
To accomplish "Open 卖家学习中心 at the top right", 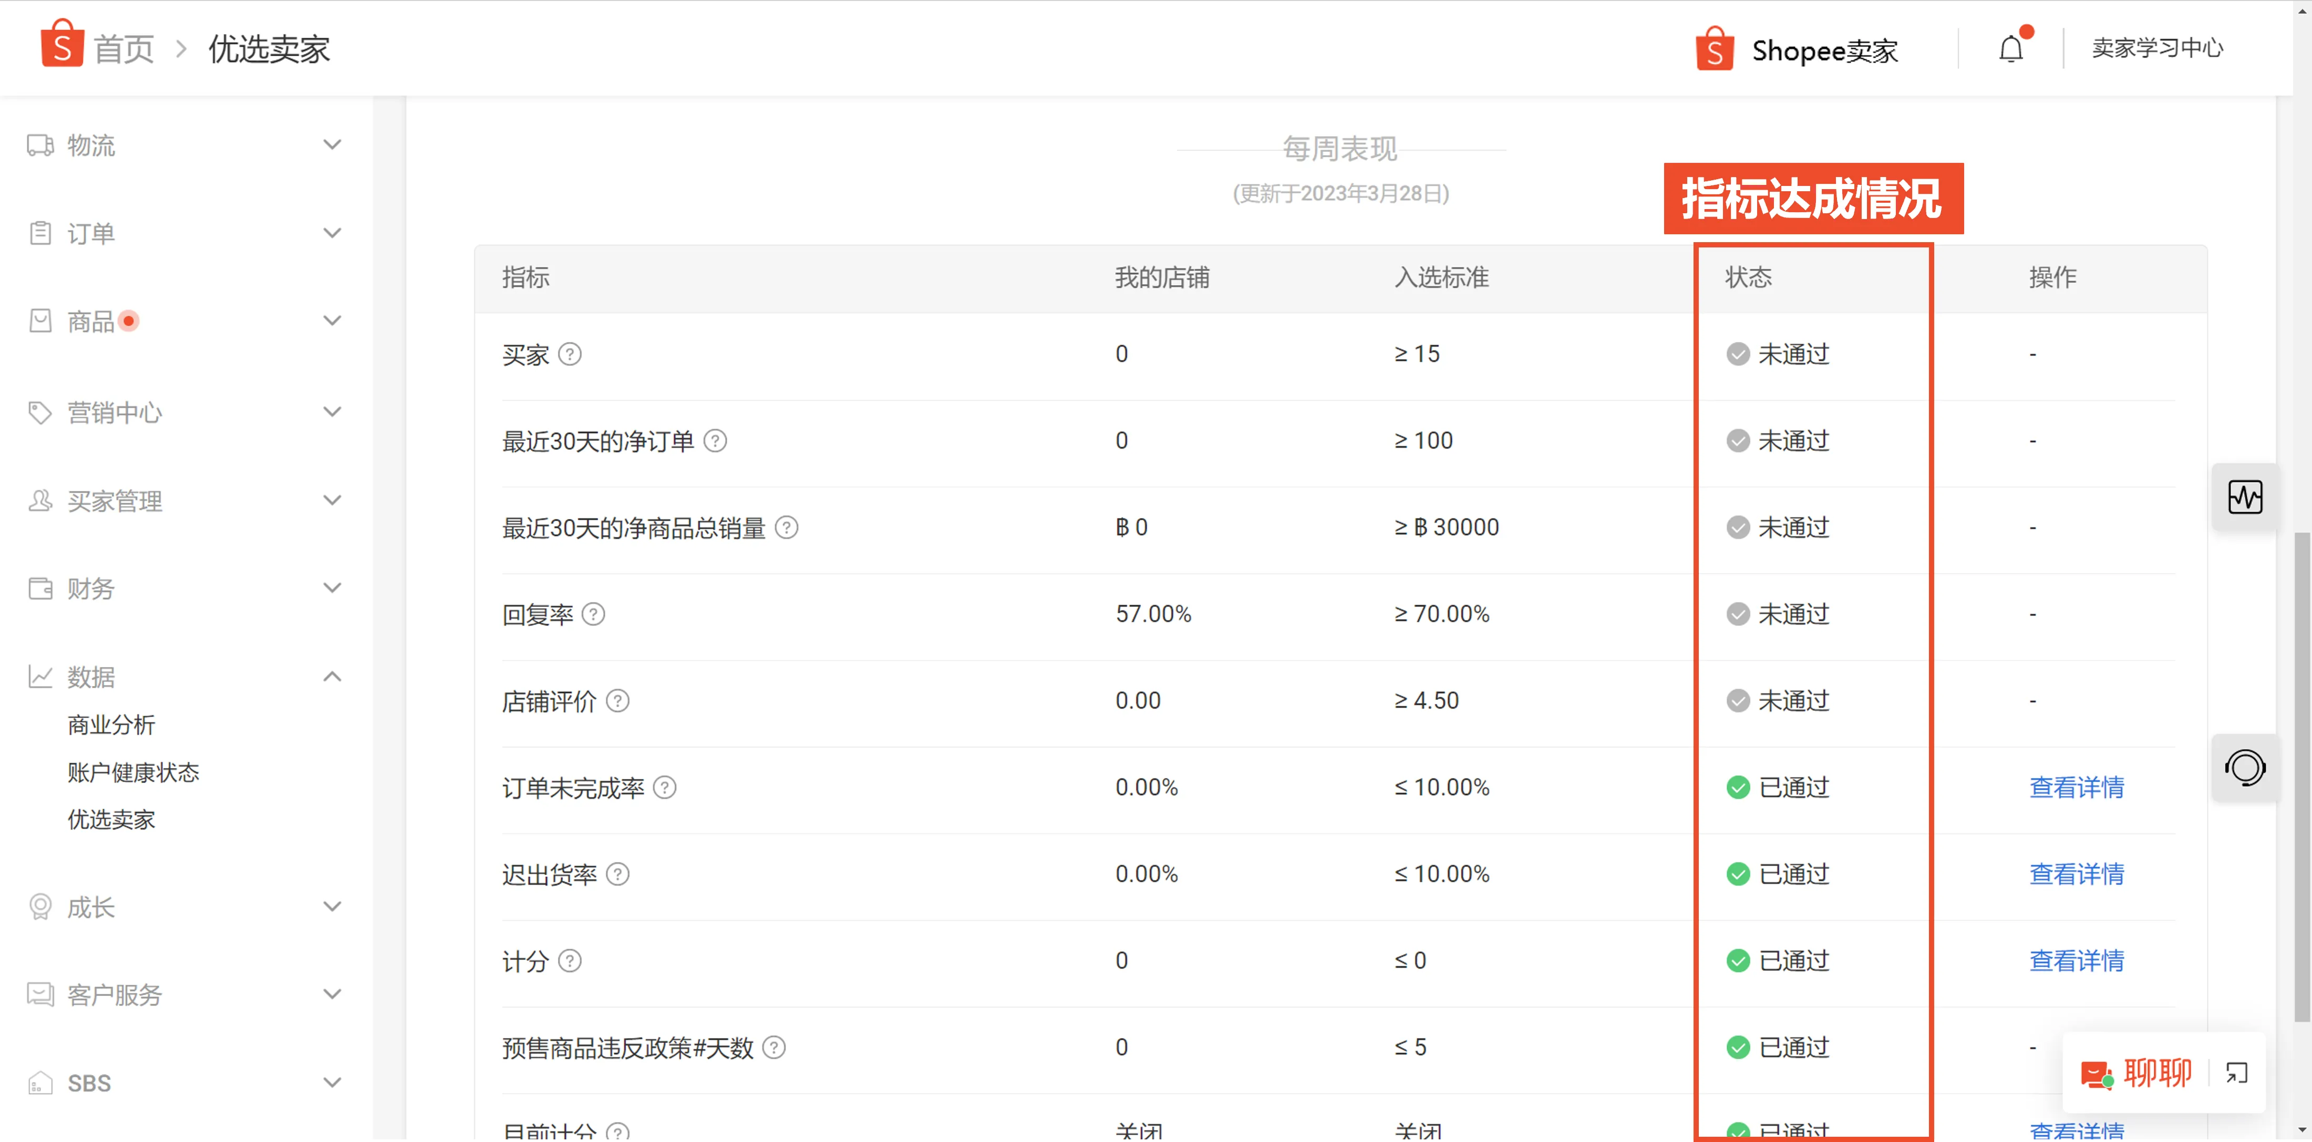I will [x=2158, y=48].
